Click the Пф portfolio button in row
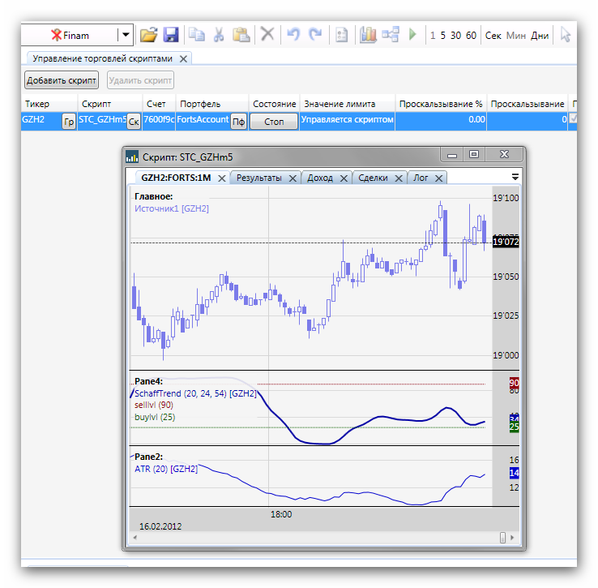Viewport: 598px width, 588px height. 238,122
